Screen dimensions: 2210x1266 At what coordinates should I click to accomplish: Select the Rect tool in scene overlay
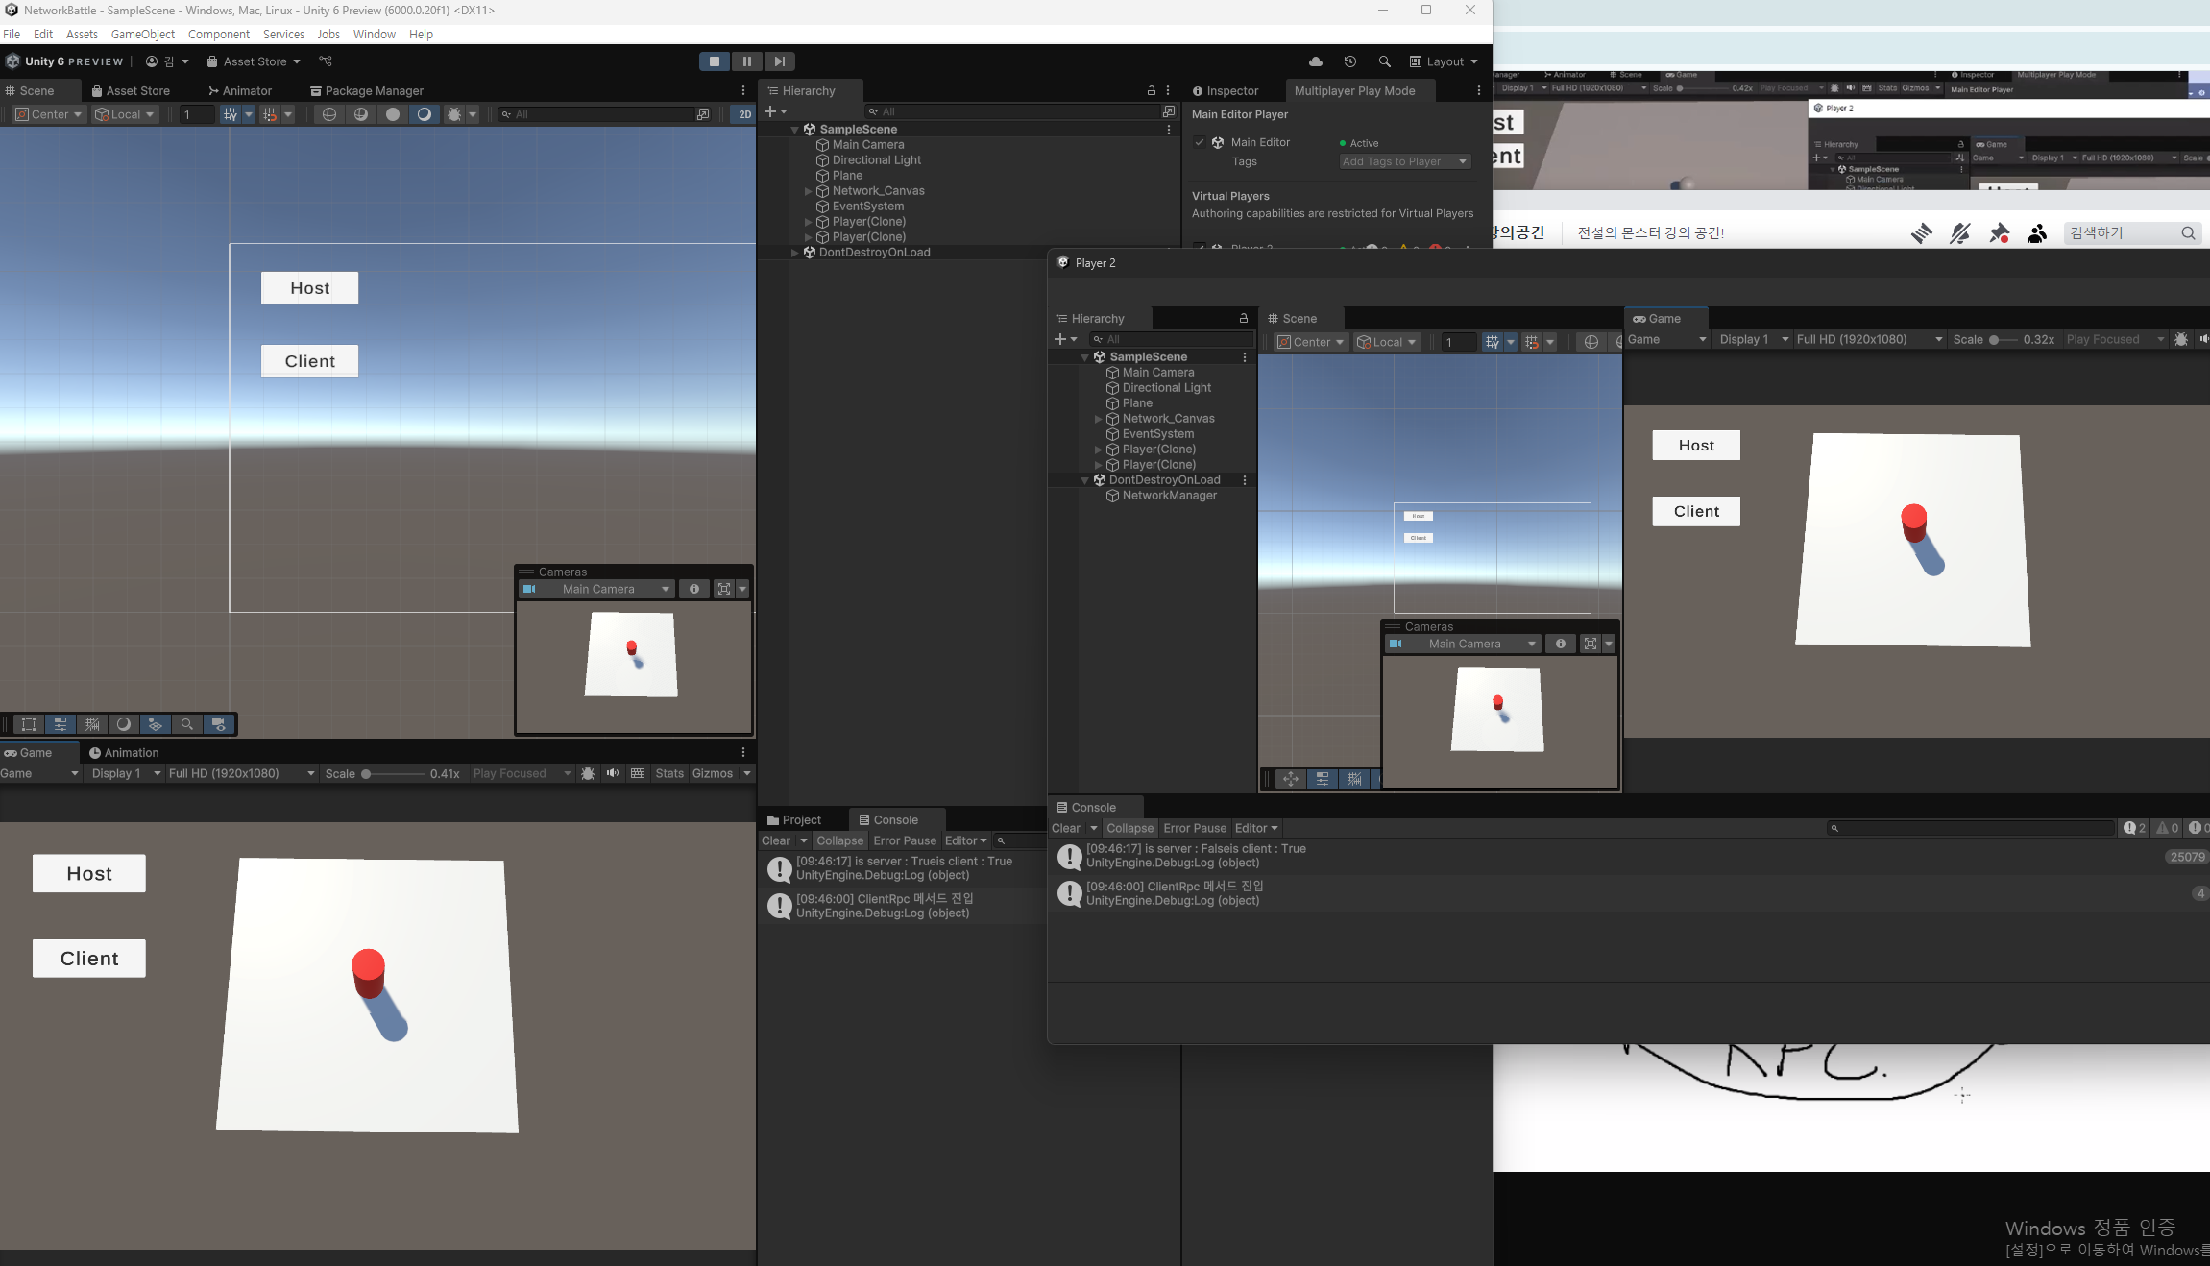pyautogui.click(x=29, y=724)
